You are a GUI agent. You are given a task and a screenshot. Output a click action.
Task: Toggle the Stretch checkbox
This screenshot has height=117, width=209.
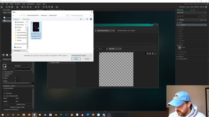[3, 76]
